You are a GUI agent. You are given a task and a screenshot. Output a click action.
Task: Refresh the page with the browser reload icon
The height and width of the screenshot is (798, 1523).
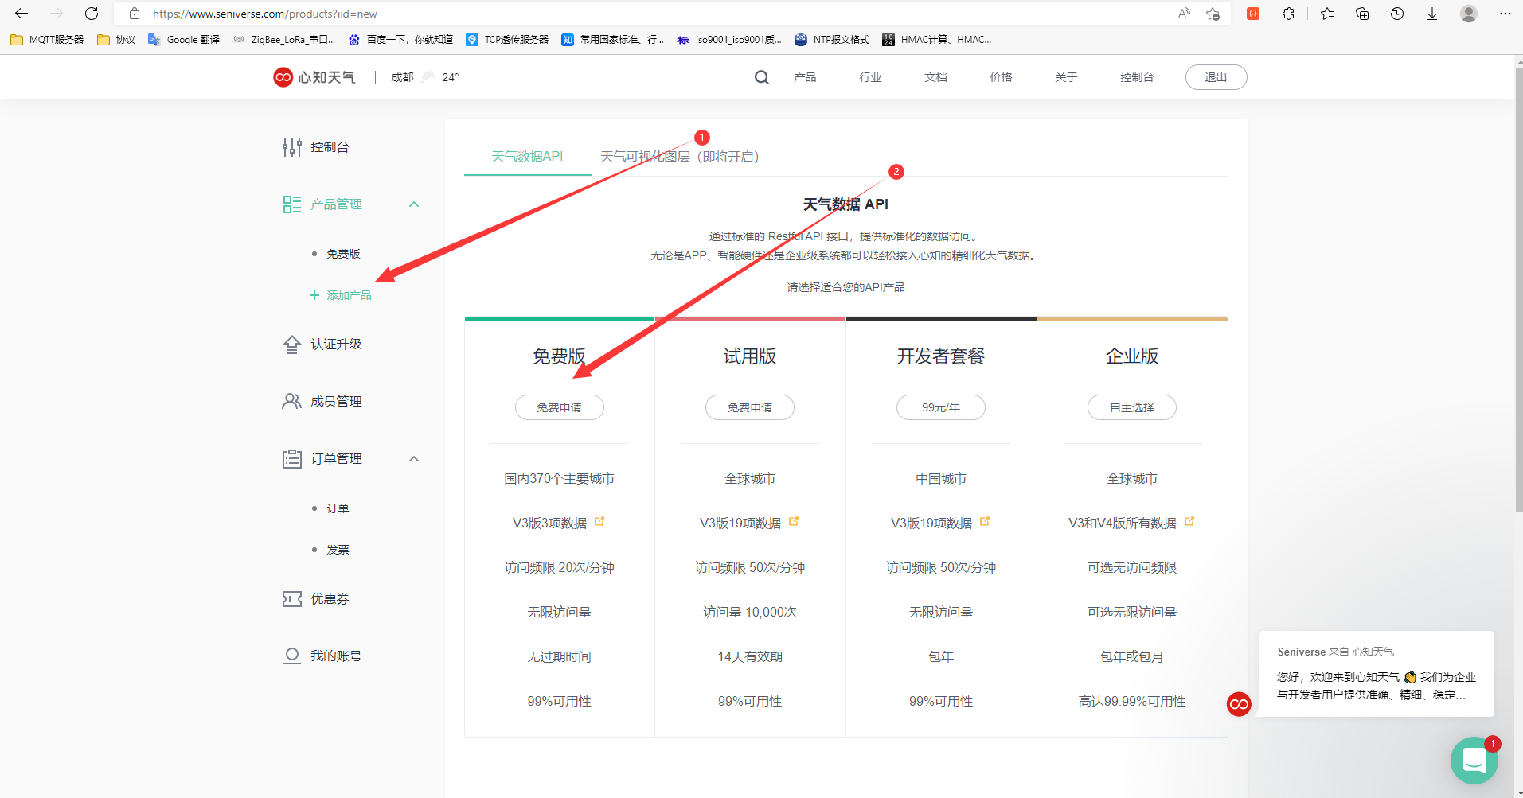91,14
